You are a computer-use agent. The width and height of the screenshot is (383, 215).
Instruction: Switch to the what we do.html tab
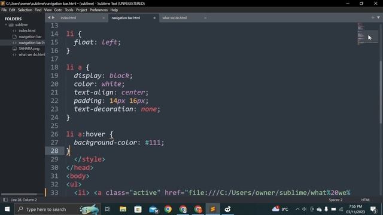[x=174, y=18]
